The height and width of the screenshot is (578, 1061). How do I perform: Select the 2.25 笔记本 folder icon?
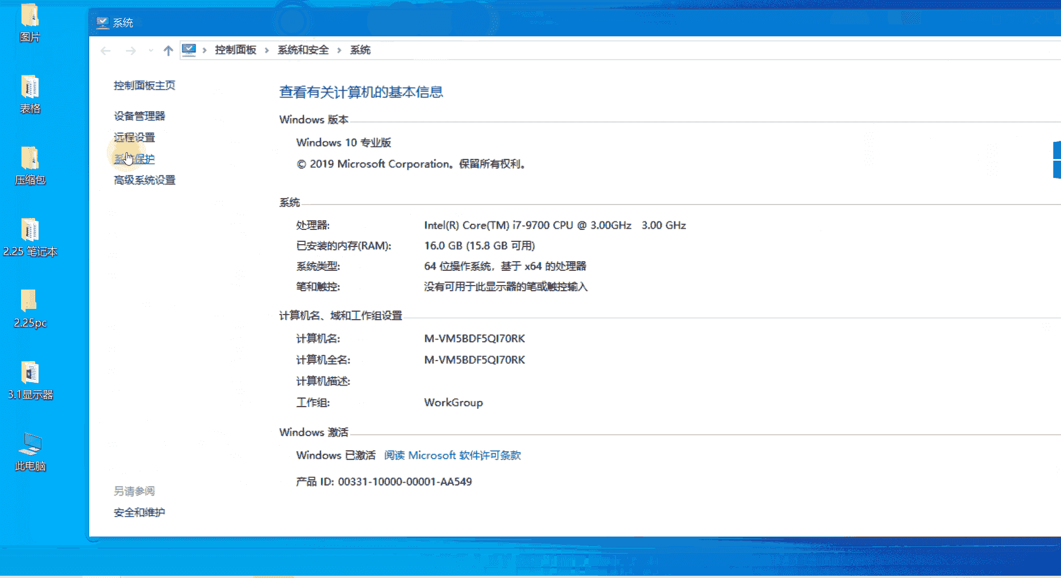coord(30,237)
